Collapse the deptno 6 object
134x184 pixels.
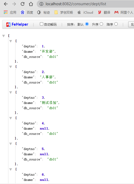point(11,169)
